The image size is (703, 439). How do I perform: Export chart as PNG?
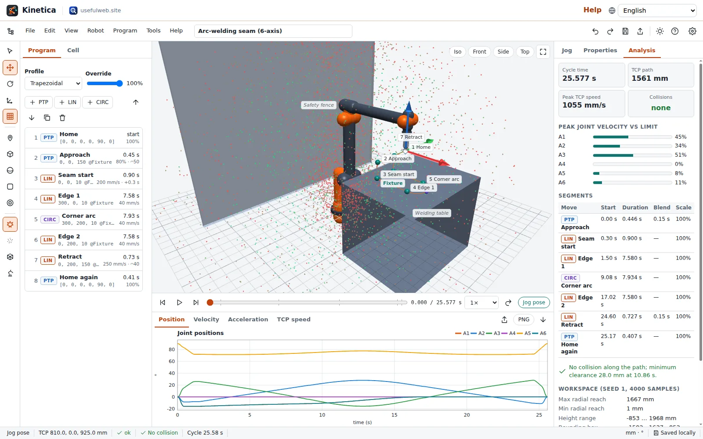(x=523, y=320)
